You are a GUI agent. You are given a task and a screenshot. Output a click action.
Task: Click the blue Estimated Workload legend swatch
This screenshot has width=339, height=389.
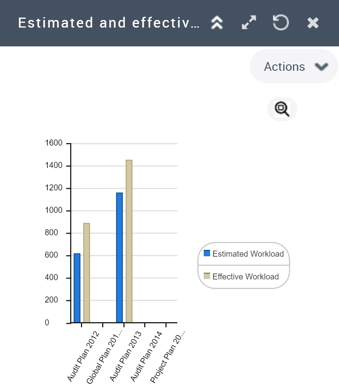(x=207, y=253)
